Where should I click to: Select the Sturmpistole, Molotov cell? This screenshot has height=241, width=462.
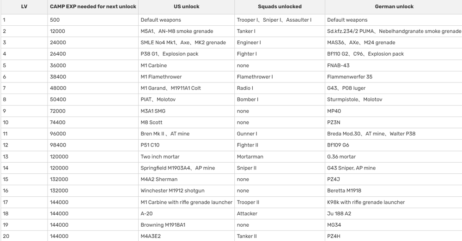click(394, 100)
